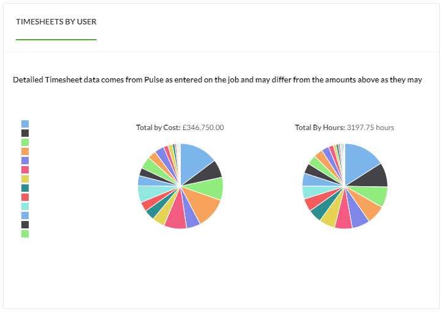Image resolution: width=443 pixels, height=312 pixels.
Task: Click the pink legend swatch
Action: (x=25, y=170)
